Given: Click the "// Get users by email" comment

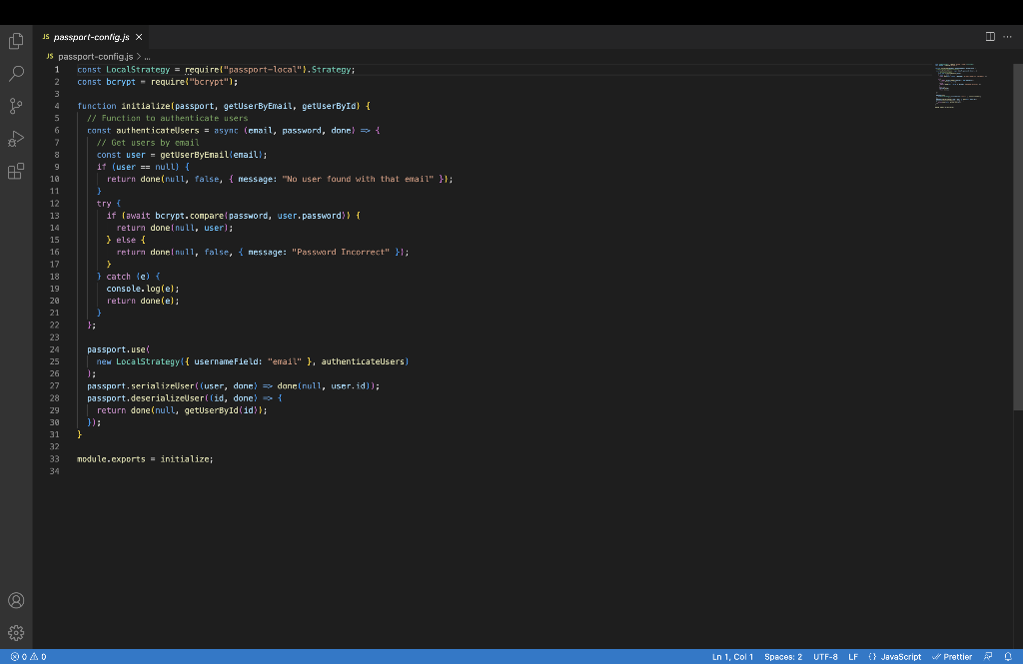Looking at the screenshot, I should click(148, 143).
